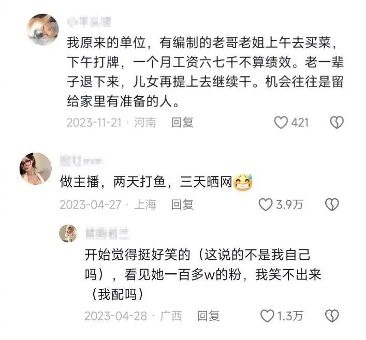Open blurred username of the Guangxi replier
Image resolution: width=366 pixels, height=340 pixels.
point(107,233)
